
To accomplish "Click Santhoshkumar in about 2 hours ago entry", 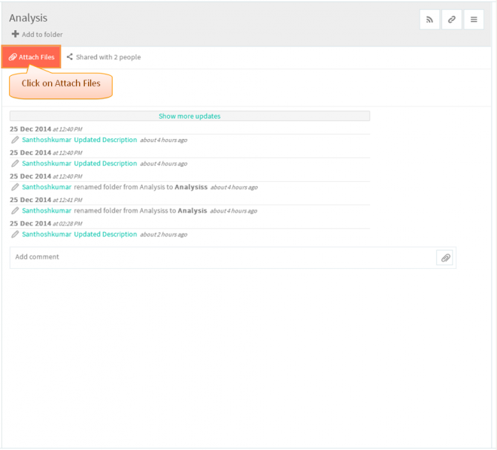I will (47, 234).
